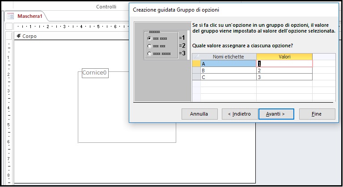Click the grid select-all corner cell
The height and width of the screenshot is (187, 343).
[x=196, y=57]
